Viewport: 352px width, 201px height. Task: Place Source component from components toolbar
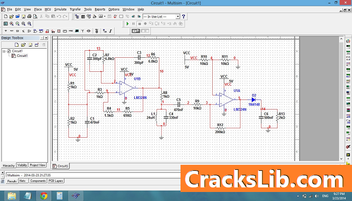(x=6, y=31)
